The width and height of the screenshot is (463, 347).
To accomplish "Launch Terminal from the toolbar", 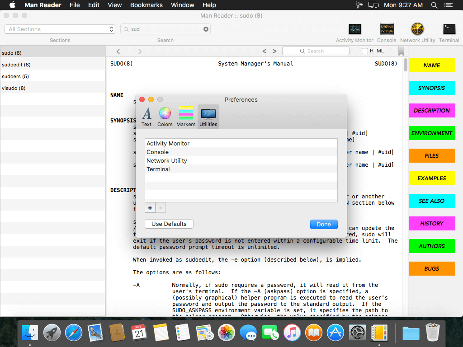I will (449, 29).
